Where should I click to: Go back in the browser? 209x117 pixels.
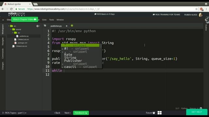(3, 9)
